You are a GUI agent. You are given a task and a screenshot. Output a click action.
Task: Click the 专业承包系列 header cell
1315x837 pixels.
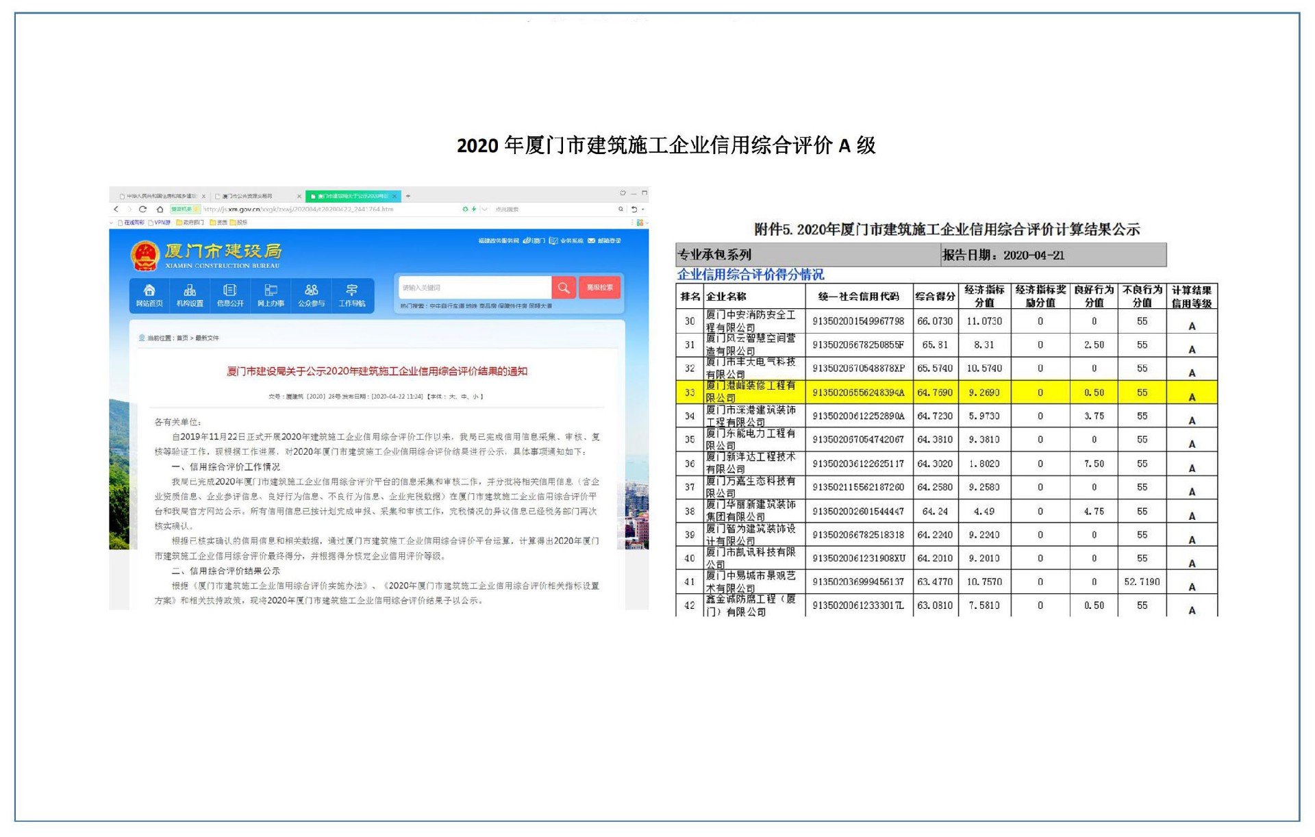point(808,255)
